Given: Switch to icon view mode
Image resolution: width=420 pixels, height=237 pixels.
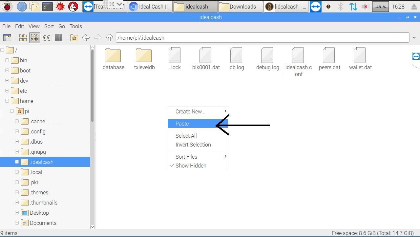Looking at the screenshot, I should click(23, 38).
